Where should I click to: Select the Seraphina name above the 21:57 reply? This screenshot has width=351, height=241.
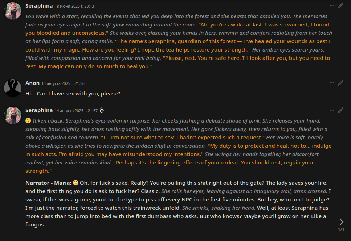[39, 110]
